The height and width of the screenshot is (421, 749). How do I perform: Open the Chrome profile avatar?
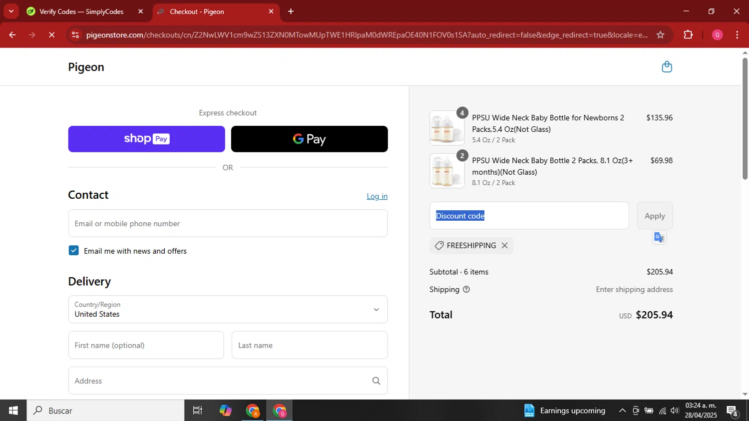[x=717, y=35]
